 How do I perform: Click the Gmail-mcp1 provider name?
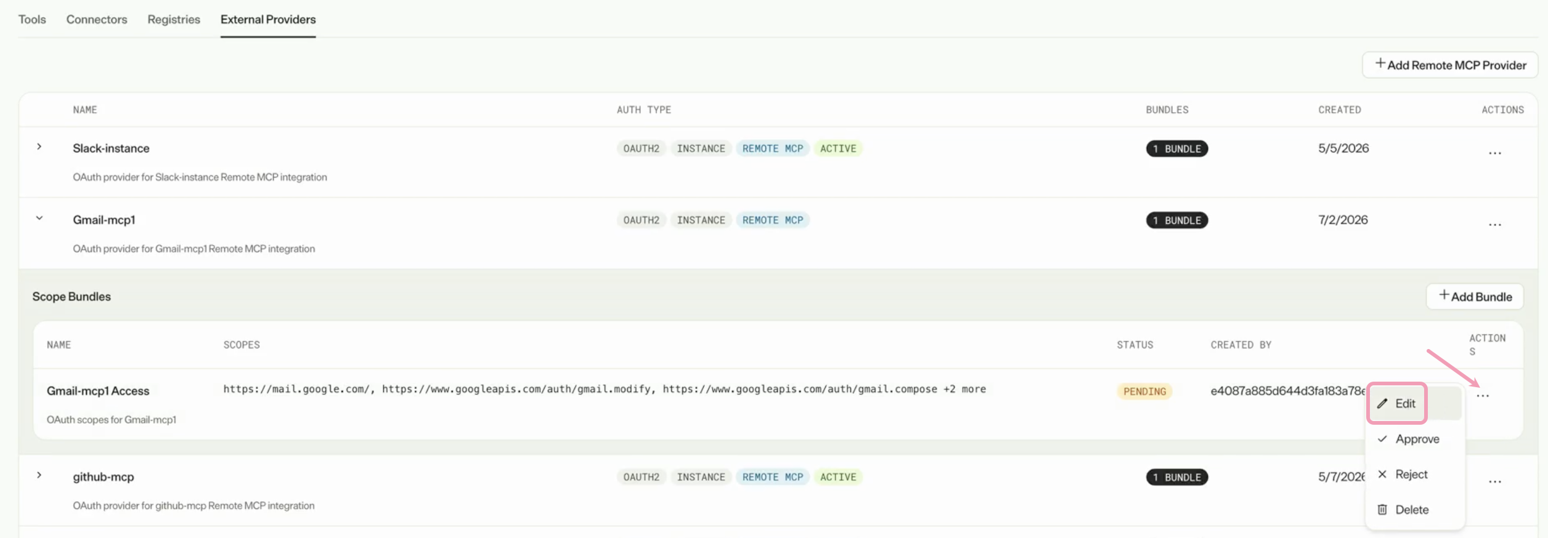click(104, 220)
